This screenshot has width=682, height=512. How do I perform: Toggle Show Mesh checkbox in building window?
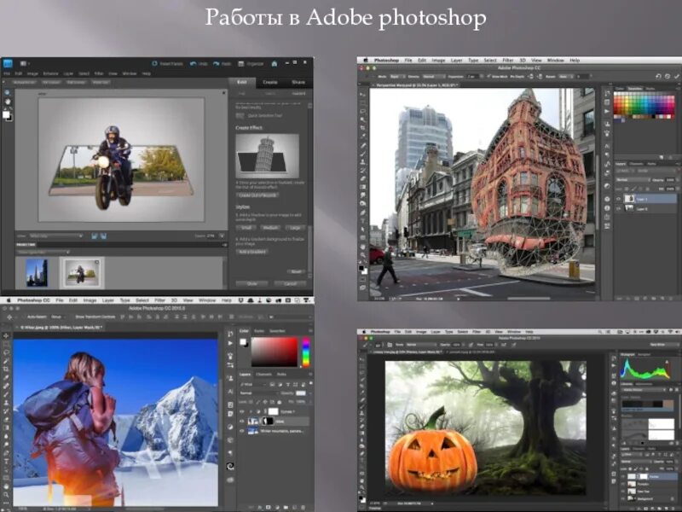pos(488,77)
